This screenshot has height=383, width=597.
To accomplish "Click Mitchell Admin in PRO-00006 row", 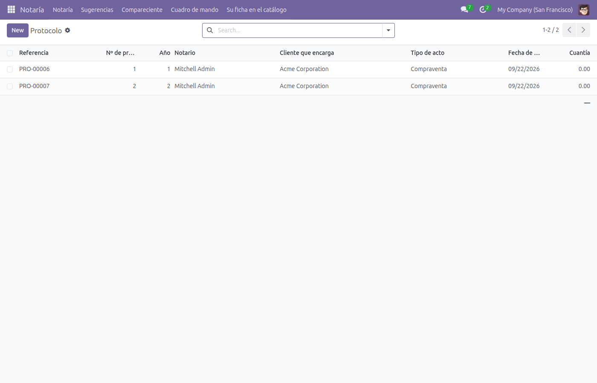I will (194, 69).
